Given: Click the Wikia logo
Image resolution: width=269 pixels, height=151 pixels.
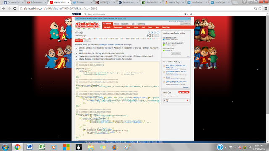Looking at the screenshot, I should (x=76, y=14).
